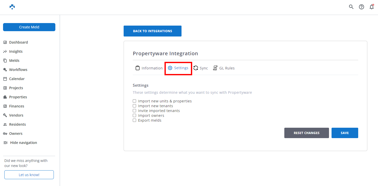The width and height of the screenshot is (378, 186).
Task: Select the Settings tab label
Action: [181, 68]
